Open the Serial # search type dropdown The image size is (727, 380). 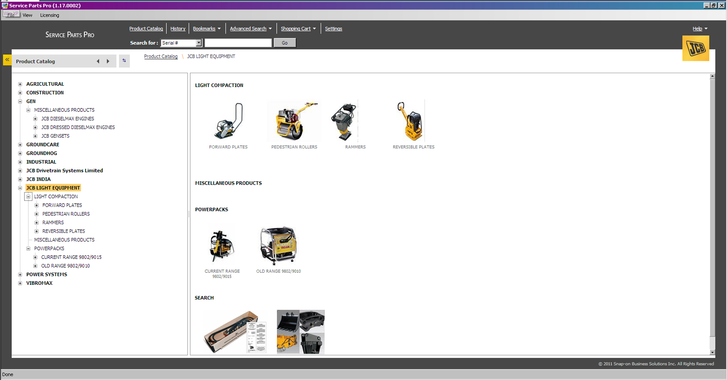coord(198,43)
